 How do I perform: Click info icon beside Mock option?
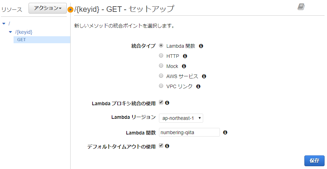pos(184,66)
